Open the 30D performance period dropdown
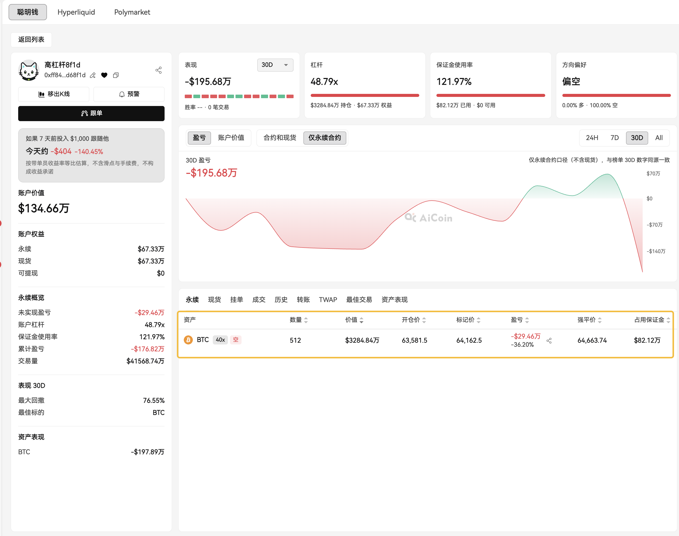This screenshot has height=536, width=679. coord(275,65)
